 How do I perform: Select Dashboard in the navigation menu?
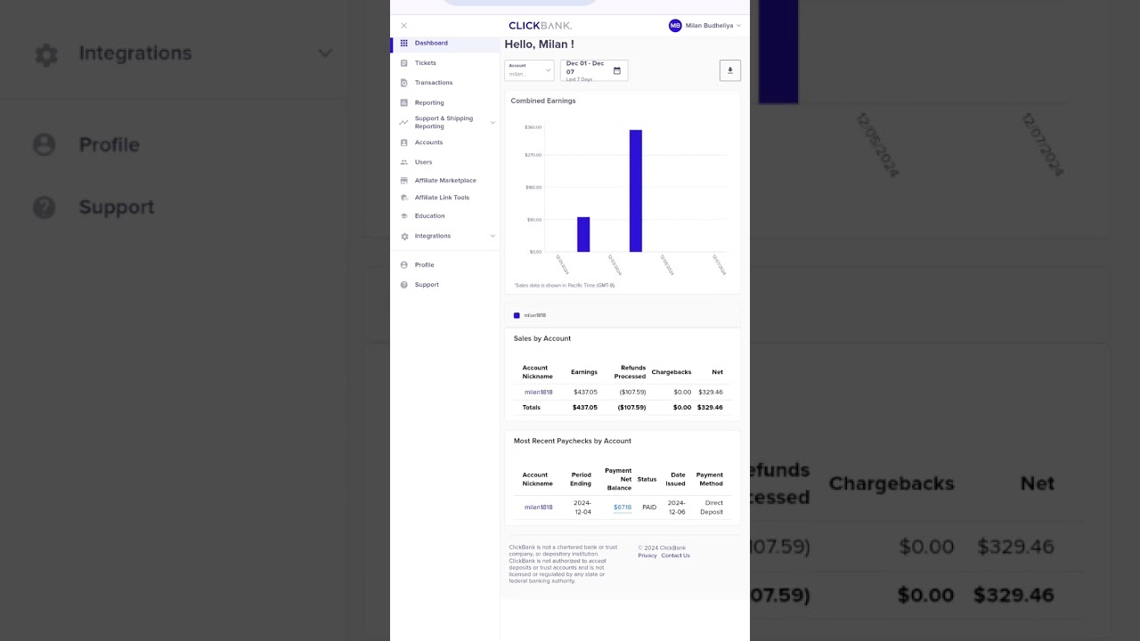point(431,43)
